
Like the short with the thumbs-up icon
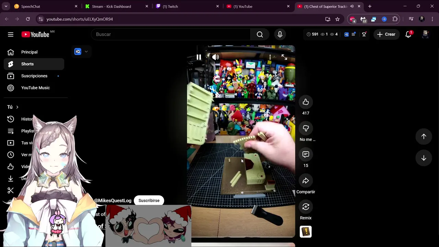pyautogui.click(x=306, y=102)
